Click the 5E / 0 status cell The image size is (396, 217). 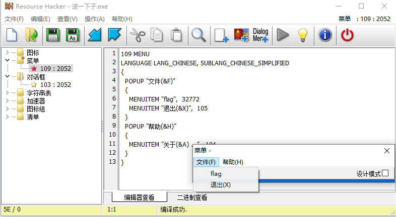pyautogui.click(x=12, y=209)
